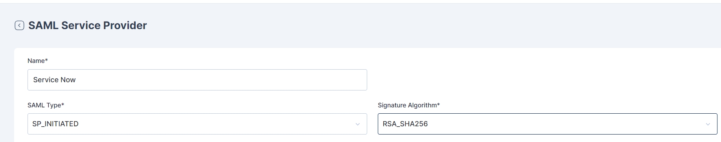Focus the highlighted Signature Algorithm combo box
Image resolution: width=721 pixels, height=142 pixels.
click(x=548, y=124)
